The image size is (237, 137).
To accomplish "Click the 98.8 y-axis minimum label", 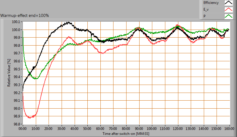I will coord(17,124).
